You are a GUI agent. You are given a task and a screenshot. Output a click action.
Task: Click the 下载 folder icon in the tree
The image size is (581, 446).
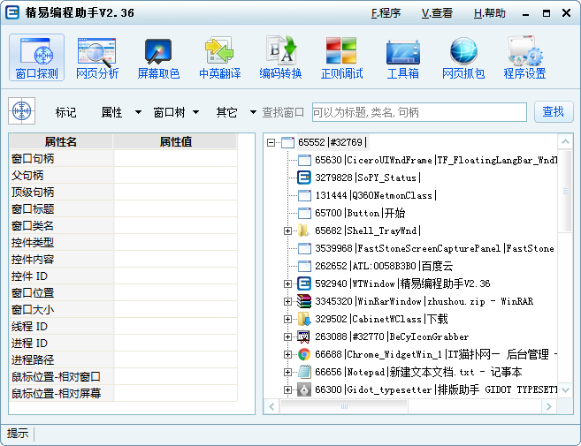(x=304, y=319)
